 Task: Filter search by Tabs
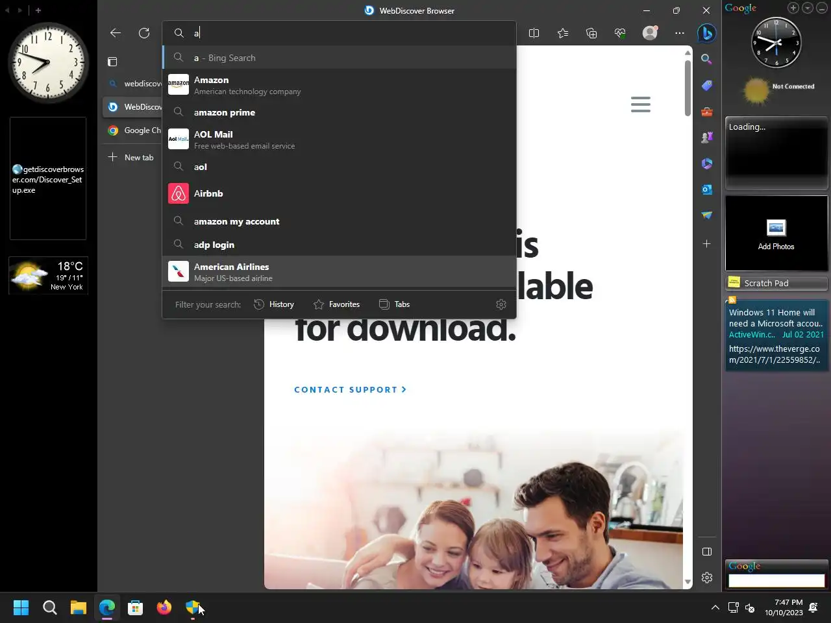[394, 304]
